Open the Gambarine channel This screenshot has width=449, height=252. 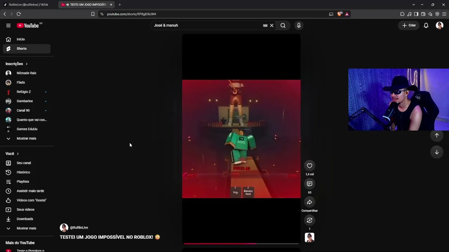click(x=27, y=101)
